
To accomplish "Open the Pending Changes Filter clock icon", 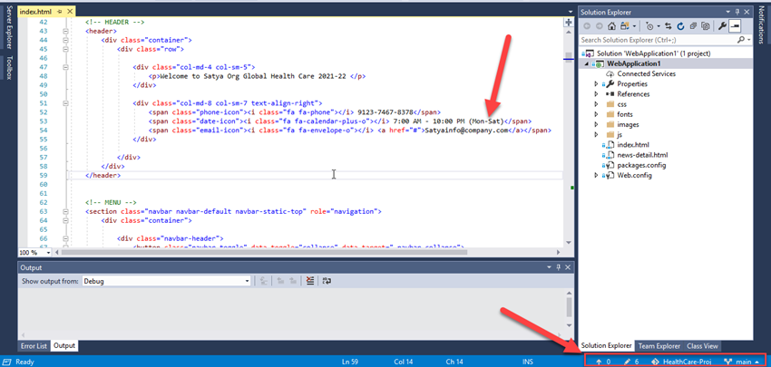I will [x=649, y=25].
